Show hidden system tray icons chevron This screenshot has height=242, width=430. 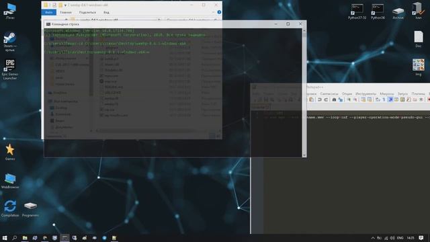pos(373,238)
